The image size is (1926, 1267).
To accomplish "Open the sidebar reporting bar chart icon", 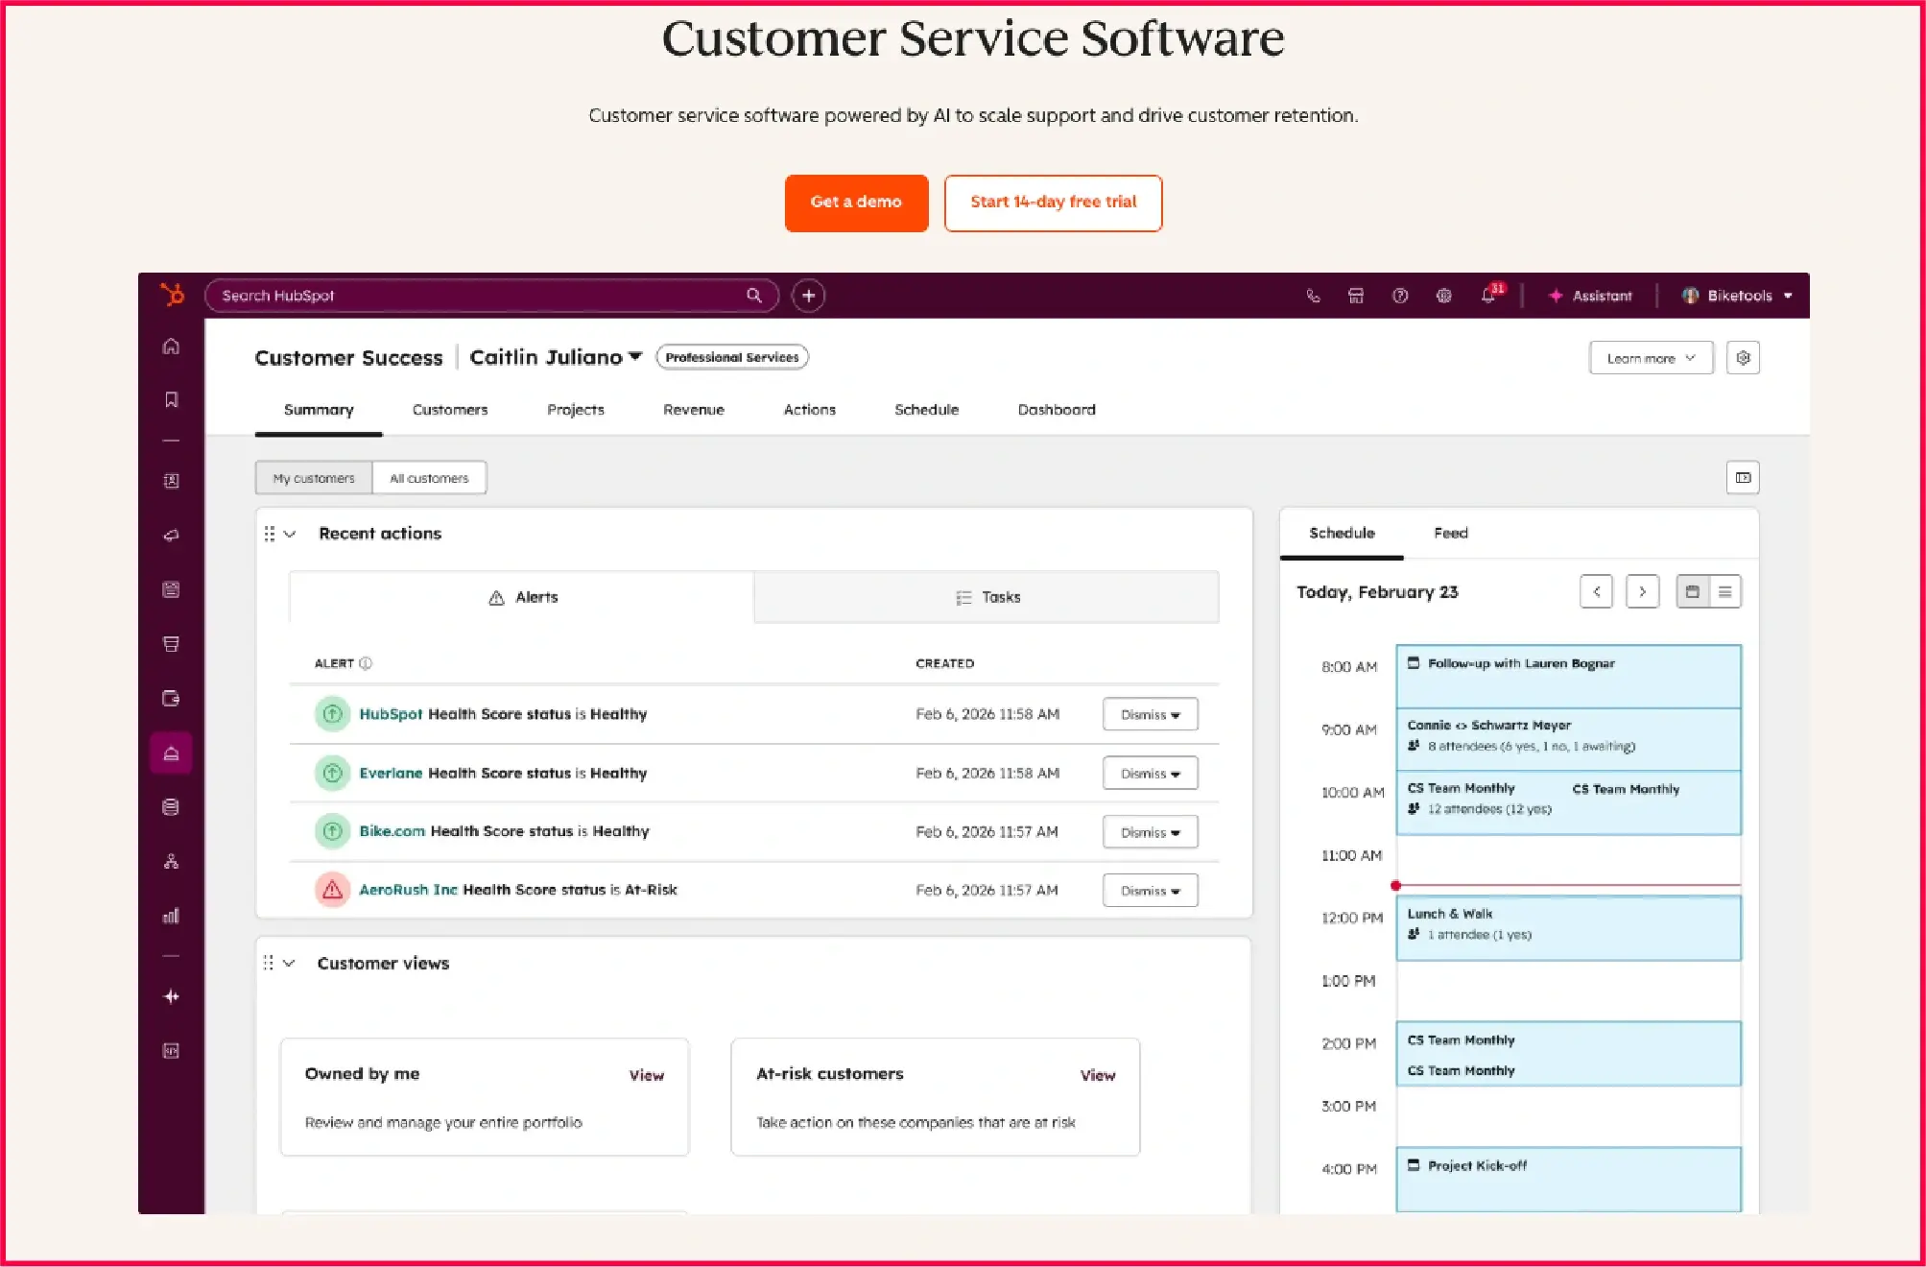I will [x=171, y=916].
